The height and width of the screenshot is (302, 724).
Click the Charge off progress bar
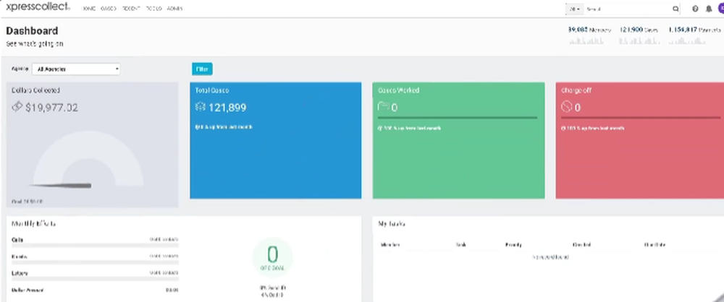tap(641, 118)
